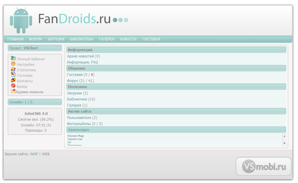Open Загрузки (3) link
This screenshot has width=298, height=183.
click(x=77, y=93)
